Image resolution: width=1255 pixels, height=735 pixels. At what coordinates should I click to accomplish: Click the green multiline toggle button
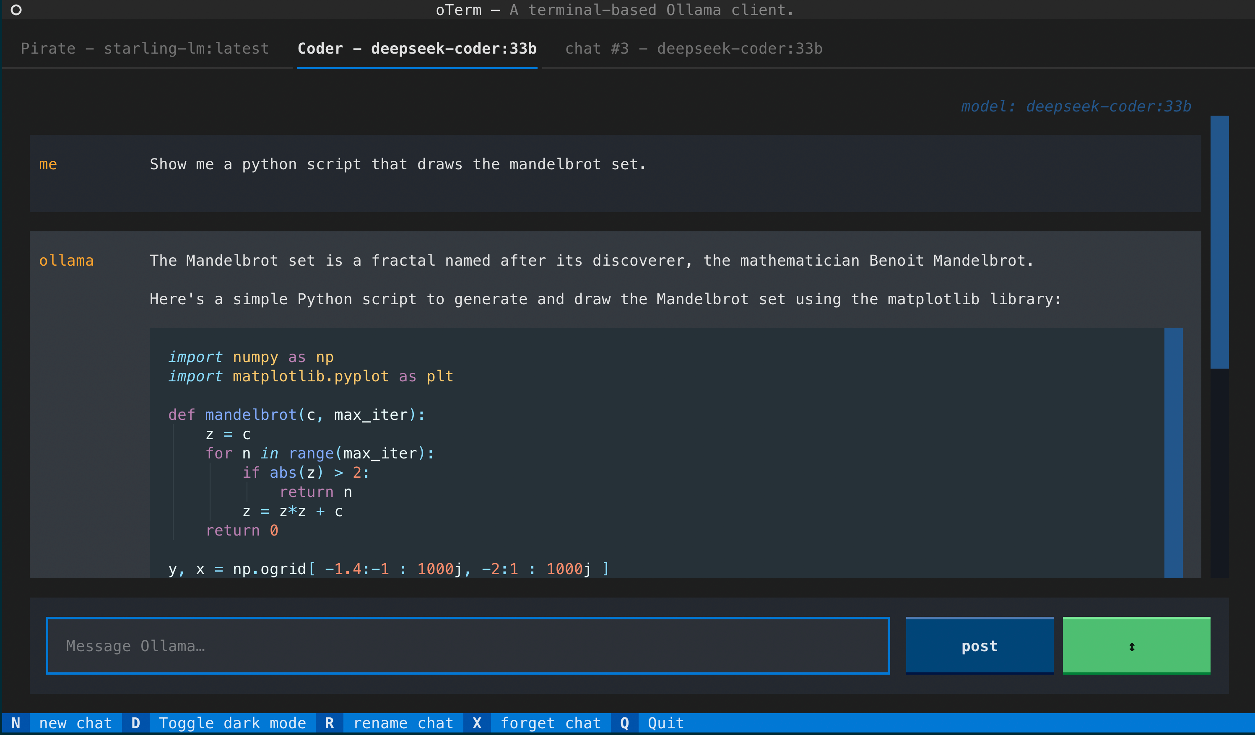(x=1136, y=645)
